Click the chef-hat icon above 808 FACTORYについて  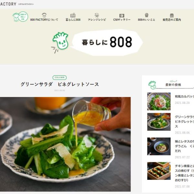[44, 15]
